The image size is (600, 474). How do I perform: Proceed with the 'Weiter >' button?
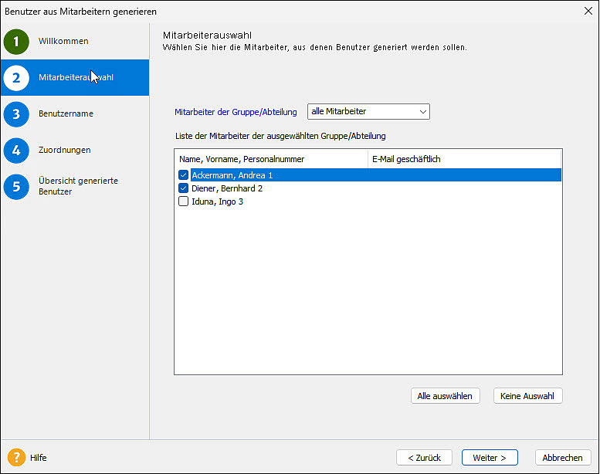pos(490,458)
